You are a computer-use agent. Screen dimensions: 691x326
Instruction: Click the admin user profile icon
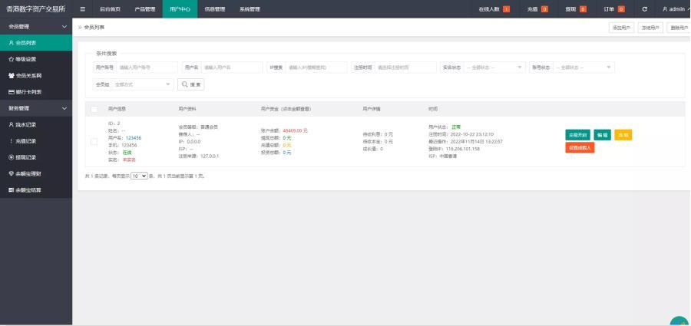[665, 8]
